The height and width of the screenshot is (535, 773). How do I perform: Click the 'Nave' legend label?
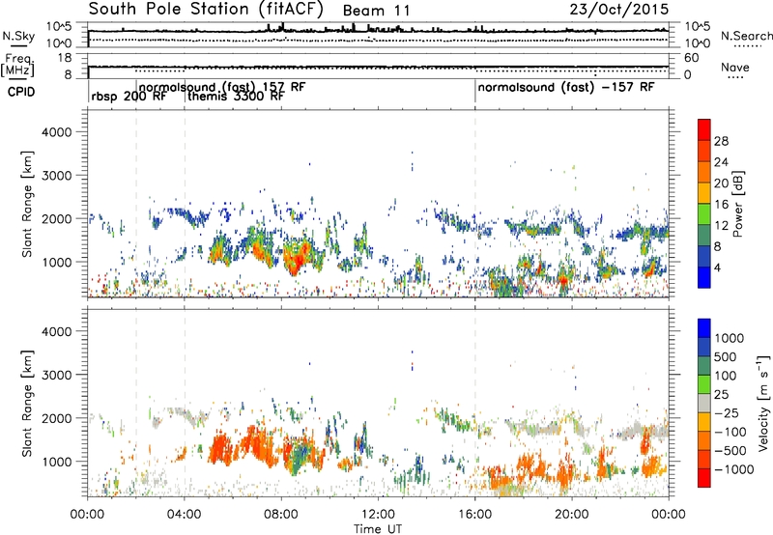pos(735,68)
